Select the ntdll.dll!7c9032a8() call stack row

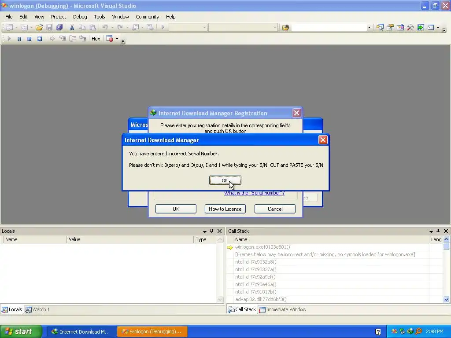coord(335,262)
